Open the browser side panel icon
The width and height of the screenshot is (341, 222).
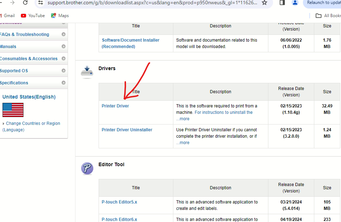pos(282,2)
